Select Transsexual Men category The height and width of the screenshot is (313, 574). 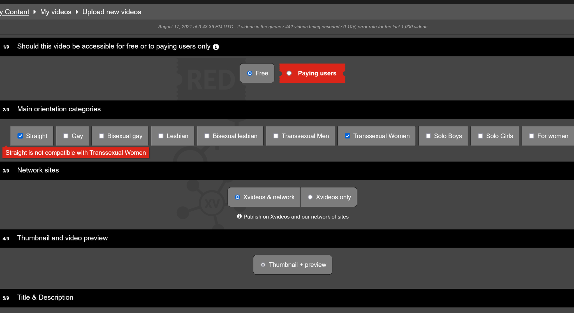(276, 136)
